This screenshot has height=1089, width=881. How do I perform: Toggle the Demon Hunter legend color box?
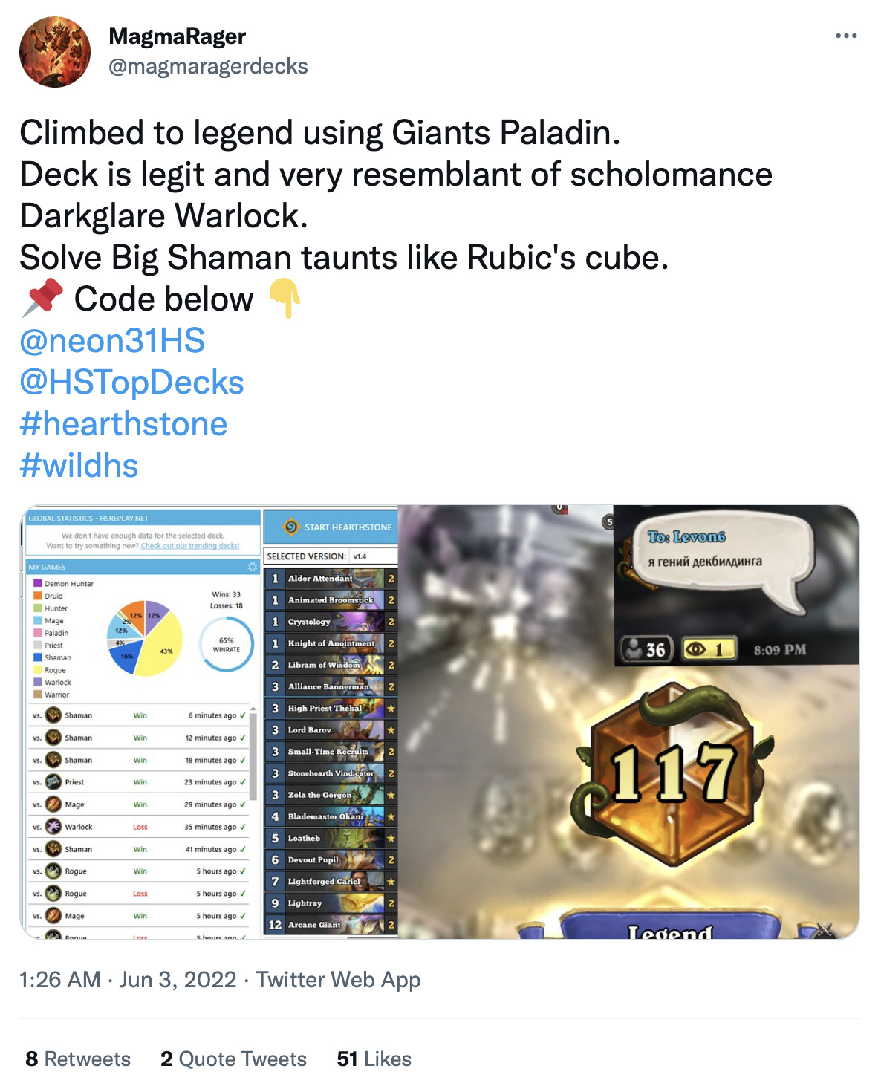[37, 583]
